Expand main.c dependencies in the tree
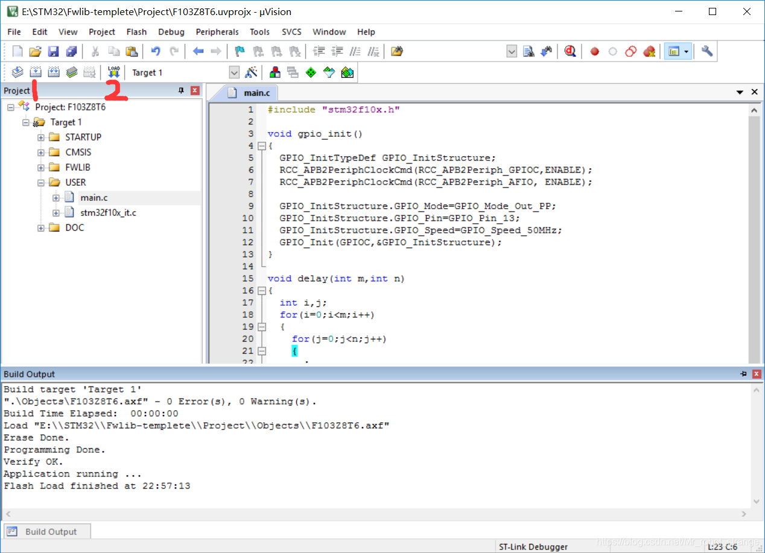Screen dimensions: 765x553 (56, 197)
